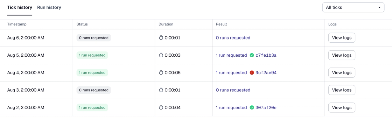View logs for the Aug 6 tick
Viewport: 392px width, 121px height.
point(342,38)
